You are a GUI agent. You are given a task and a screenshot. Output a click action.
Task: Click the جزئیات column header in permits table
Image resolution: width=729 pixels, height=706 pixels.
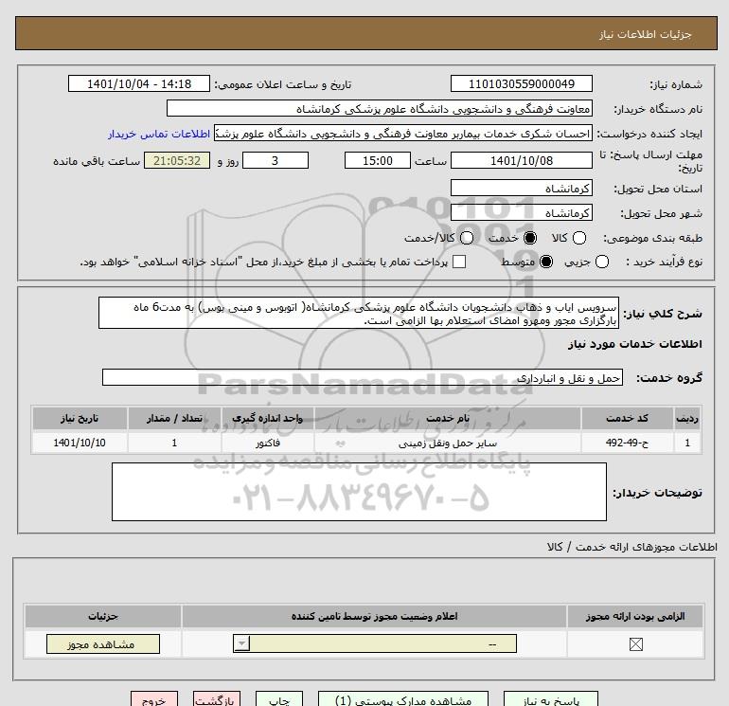tap(103, 616)
